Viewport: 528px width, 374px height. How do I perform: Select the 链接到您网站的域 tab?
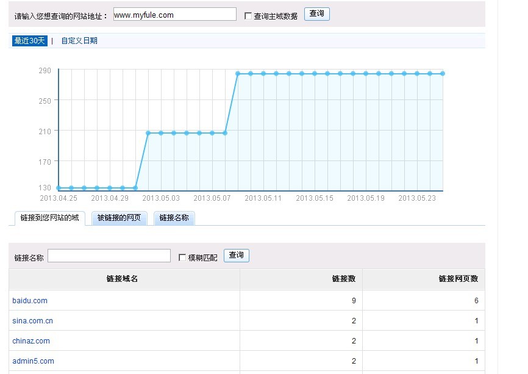coord(49,218)
